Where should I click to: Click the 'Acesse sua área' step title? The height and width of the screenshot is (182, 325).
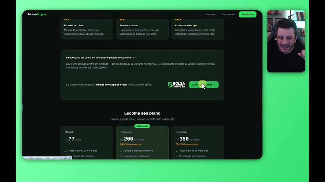129,25
